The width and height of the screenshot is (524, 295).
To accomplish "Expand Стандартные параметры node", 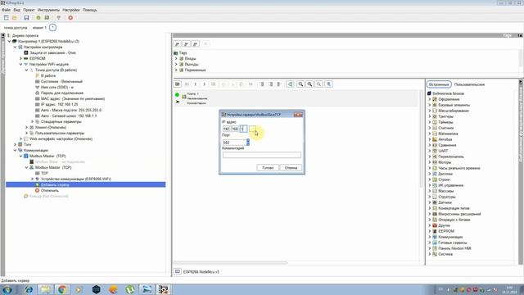I will tap(32, 122).
